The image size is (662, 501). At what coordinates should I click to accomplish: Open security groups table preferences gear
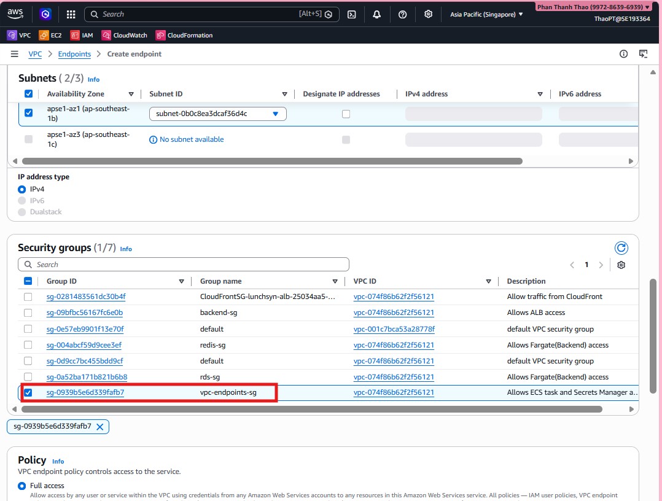(x=621, y=265)
